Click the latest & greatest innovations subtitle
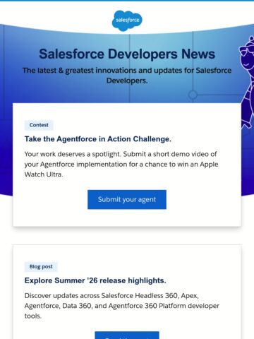 pyautogui.click(x=127, y=76)
